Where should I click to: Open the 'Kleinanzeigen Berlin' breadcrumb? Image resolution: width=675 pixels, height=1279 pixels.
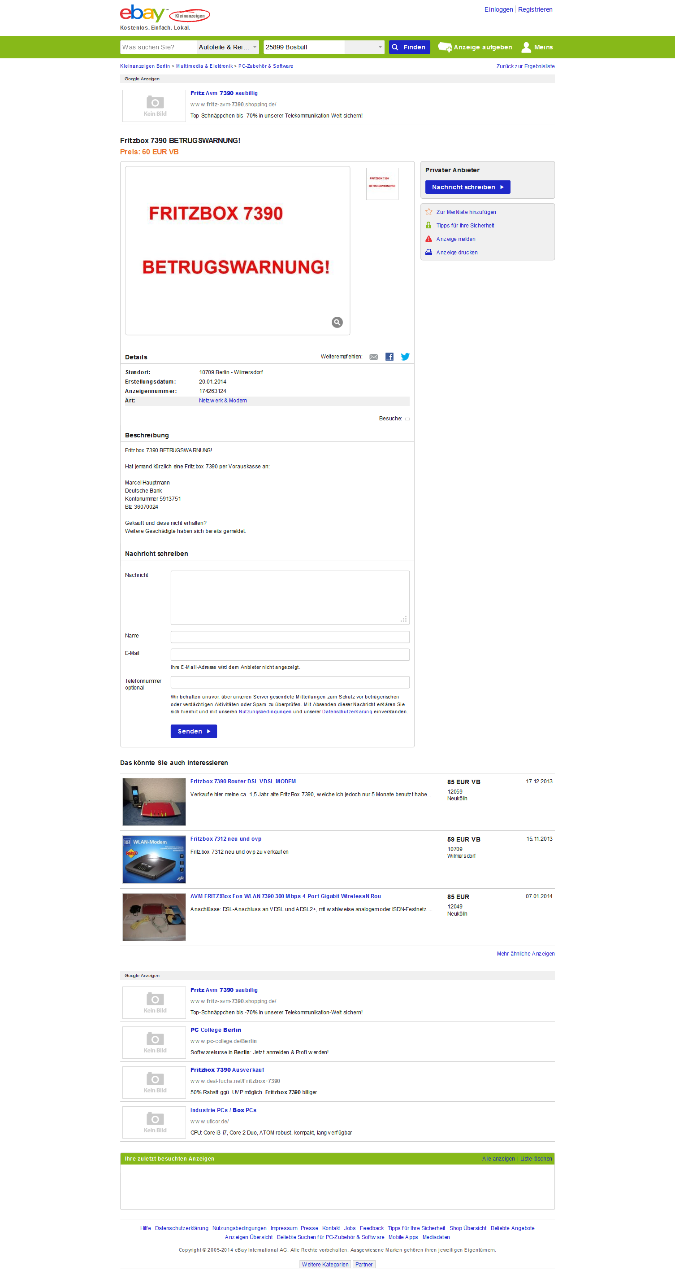145,66
